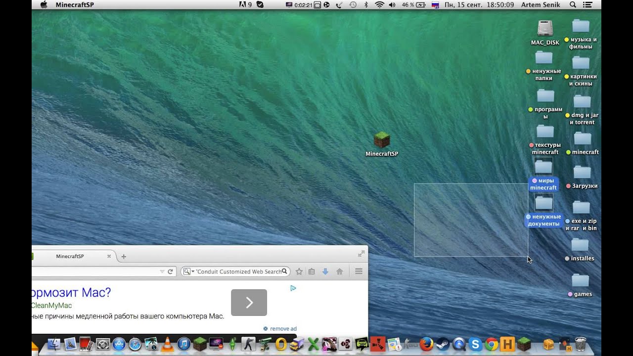Open Rust game from the Dock
This screenshot has width=633, height=356.
point(377,344)
